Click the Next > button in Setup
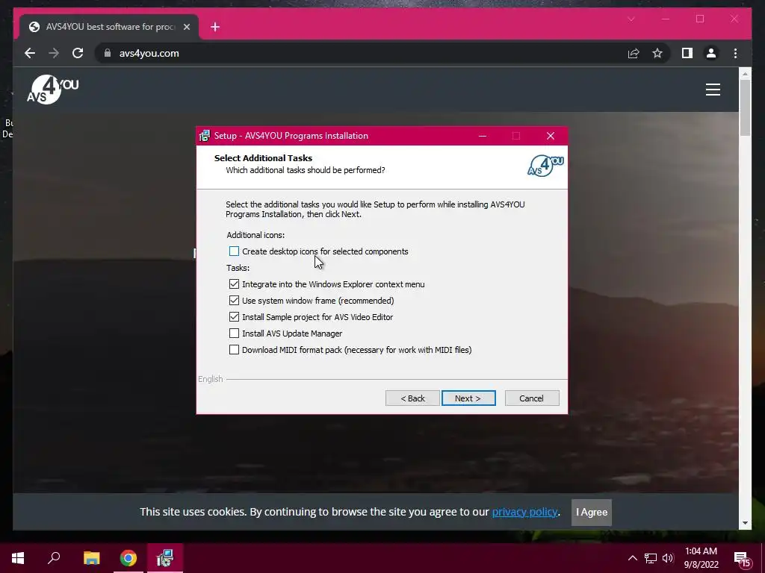This screenshot has height=573, width=765. (468, 398)
